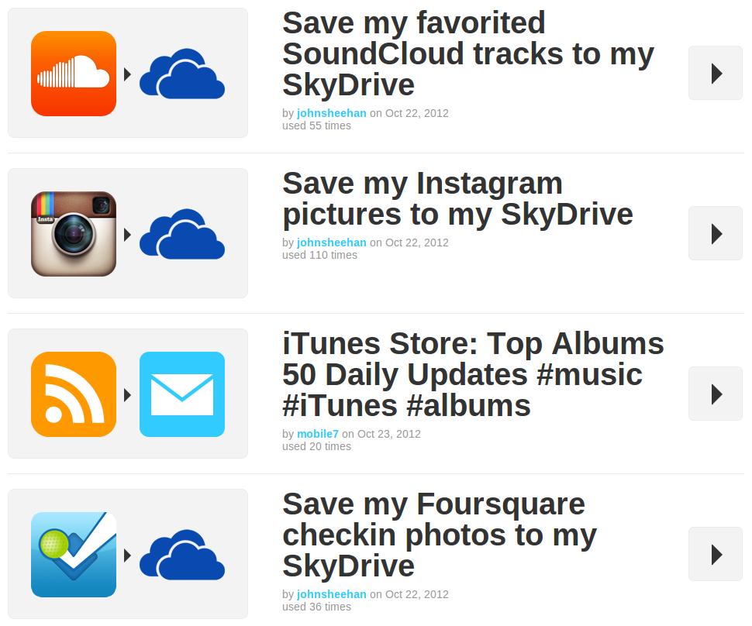
Task: Visit johnsheehan's profile under Instagram recipe
Action: coord(331,242)
